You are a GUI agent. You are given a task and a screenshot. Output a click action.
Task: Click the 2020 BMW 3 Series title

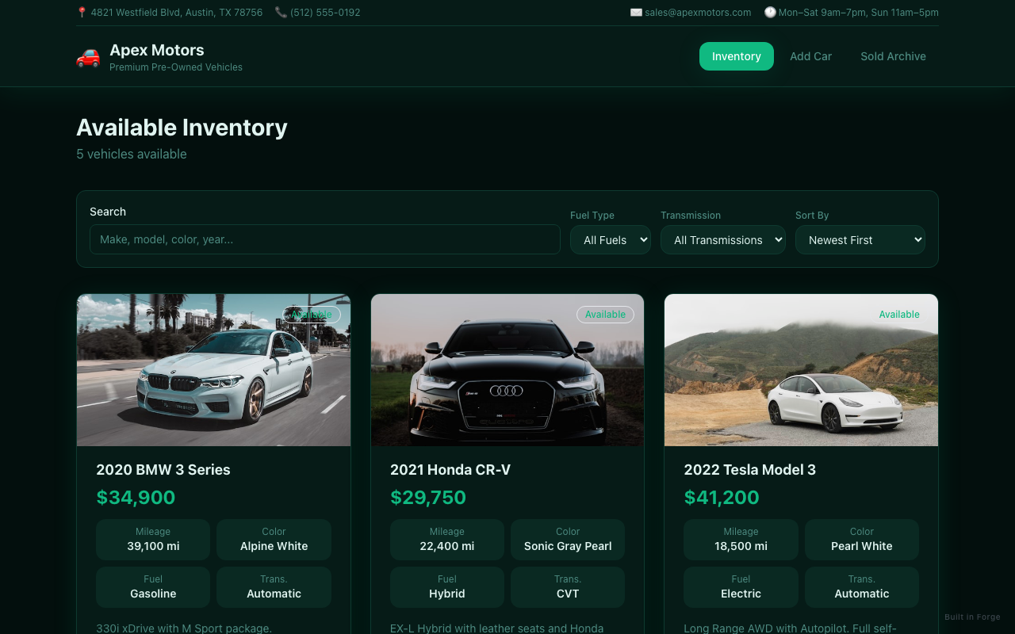coord(163,470)
